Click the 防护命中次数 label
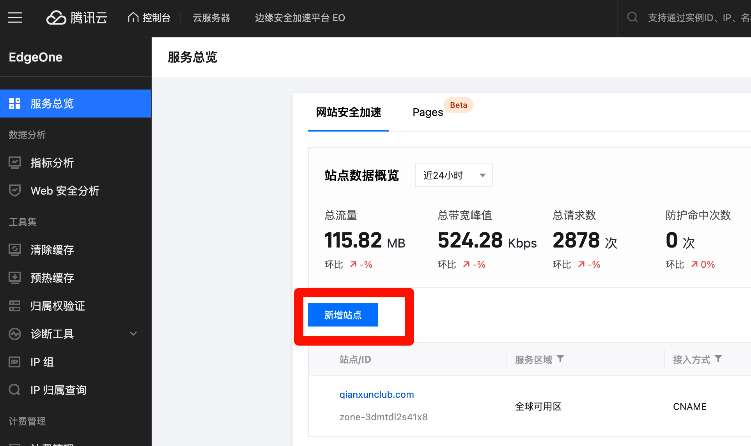751x446 pixels. point(698,215)
